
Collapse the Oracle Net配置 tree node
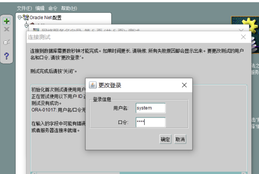[20, 17]
